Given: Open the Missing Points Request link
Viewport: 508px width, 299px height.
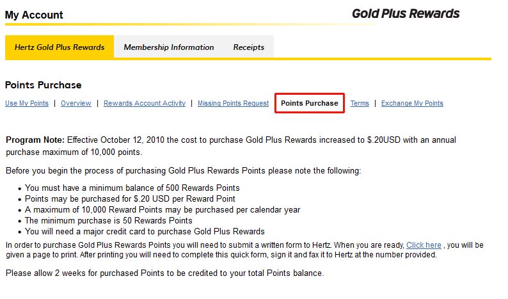Looking at the screenshot, I should 234,103.
